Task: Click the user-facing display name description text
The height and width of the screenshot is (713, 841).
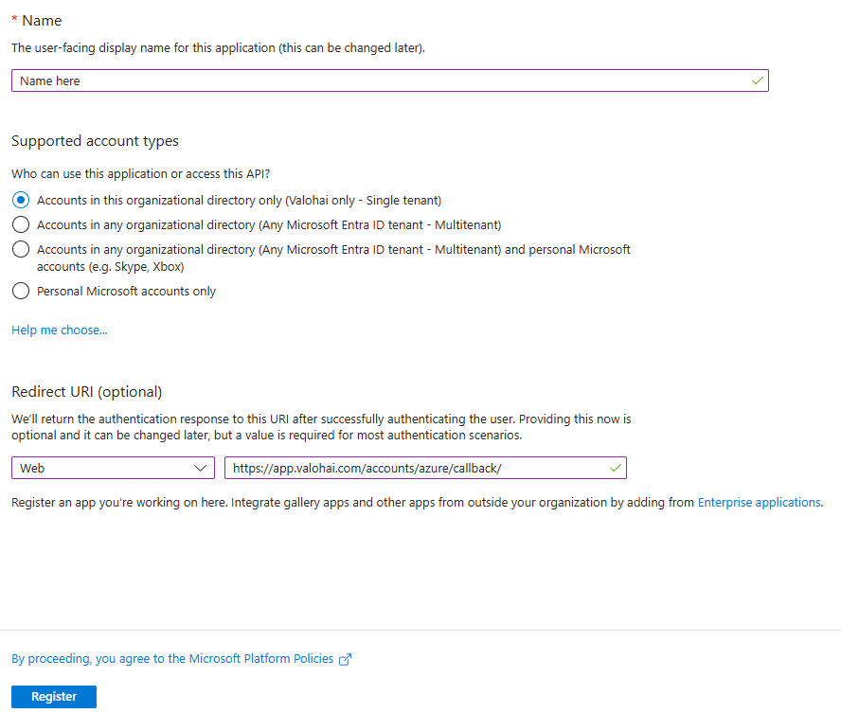Action: click(x=218, y=48)
